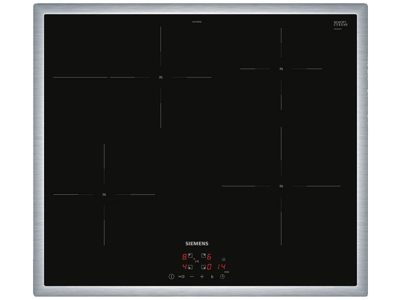Click the IN label of rear-right cooking zone

click(x=281, y=69)
